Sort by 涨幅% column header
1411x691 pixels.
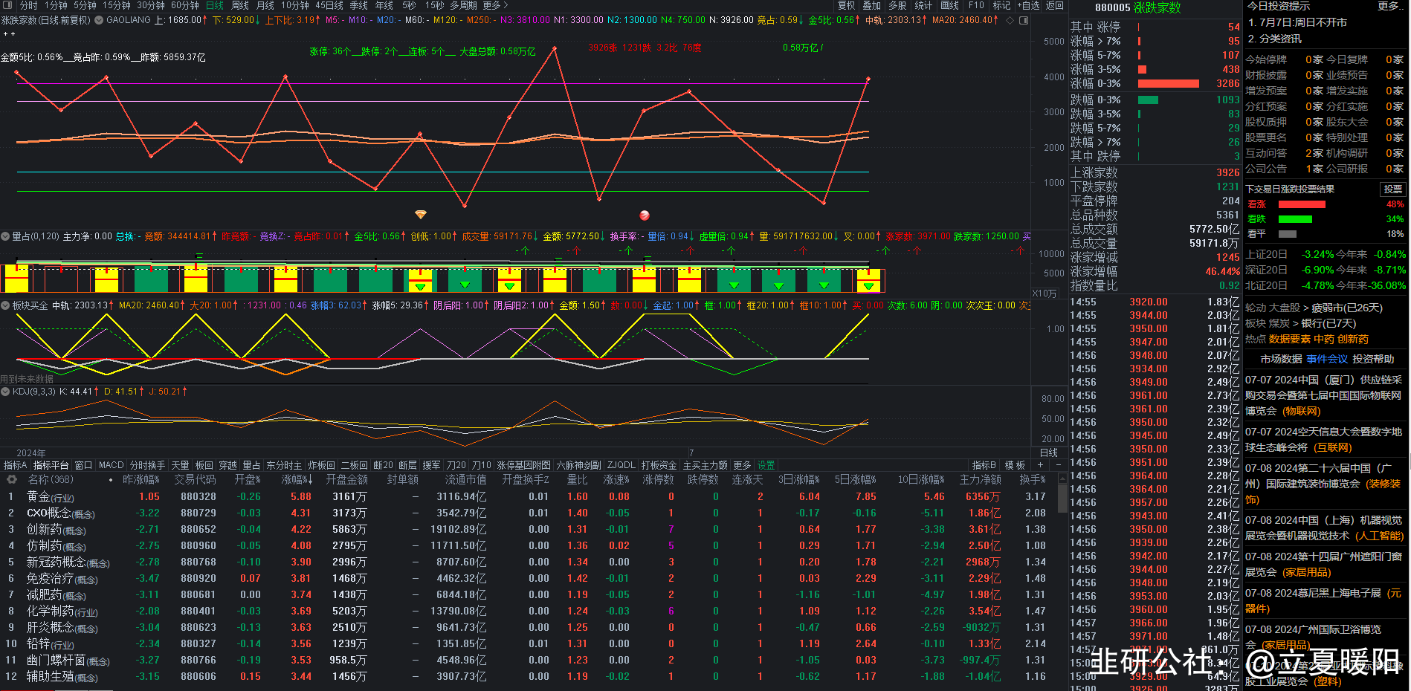pos(296,480)
